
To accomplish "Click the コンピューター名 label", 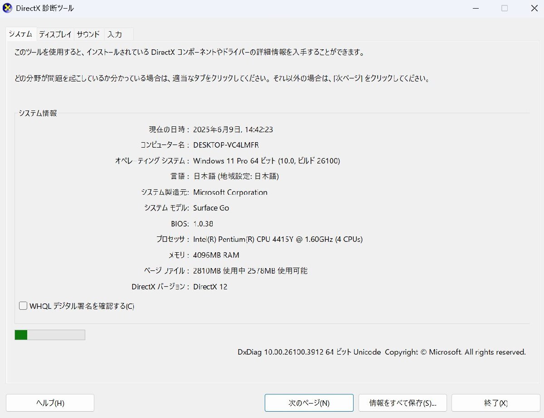I will point(165,145).
